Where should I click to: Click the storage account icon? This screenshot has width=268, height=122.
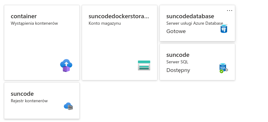144,65
